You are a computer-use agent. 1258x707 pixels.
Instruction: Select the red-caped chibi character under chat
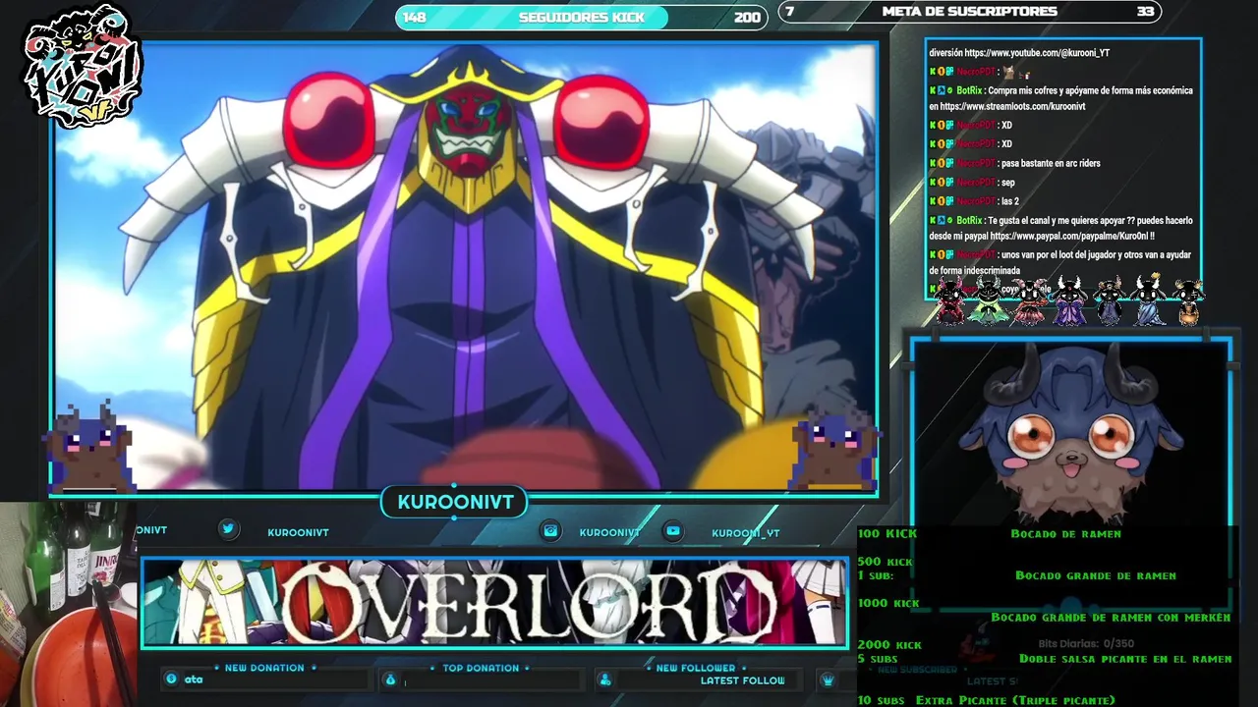pyautogui.click(x=950, y=301)
